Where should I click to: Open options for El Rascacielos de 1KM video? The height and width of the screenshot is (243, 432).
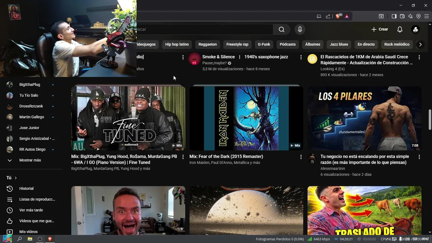(419, 57)
